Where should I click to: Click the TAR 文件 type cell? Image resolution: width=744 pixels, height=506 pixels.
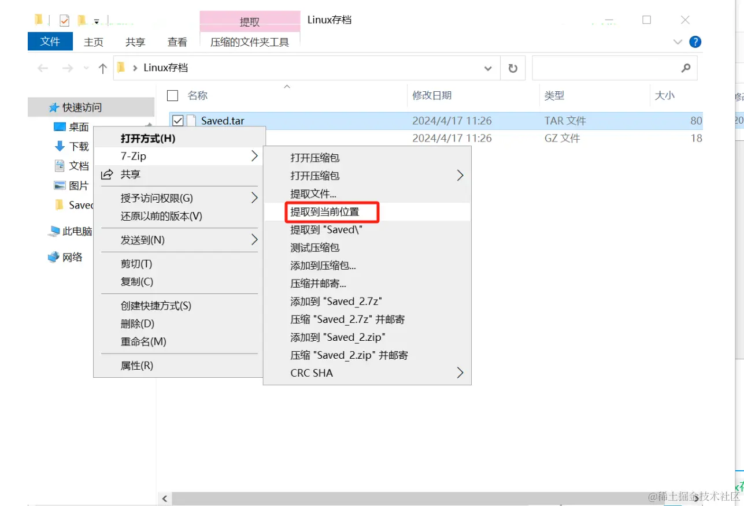point(565,121)
